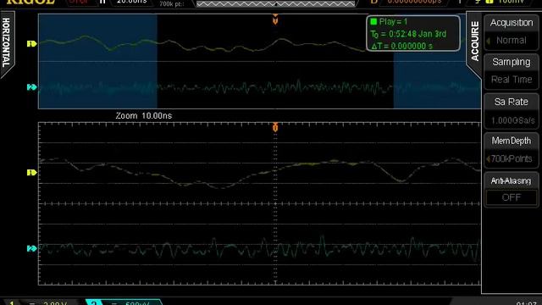The image size is (542, 305).
Task: Click trigger position marker in overview window
Action: 275,20
